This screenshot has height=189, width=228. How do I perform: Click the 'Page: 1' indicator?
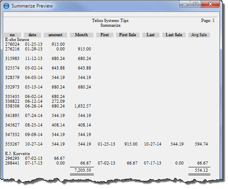(x=208, y=21)
